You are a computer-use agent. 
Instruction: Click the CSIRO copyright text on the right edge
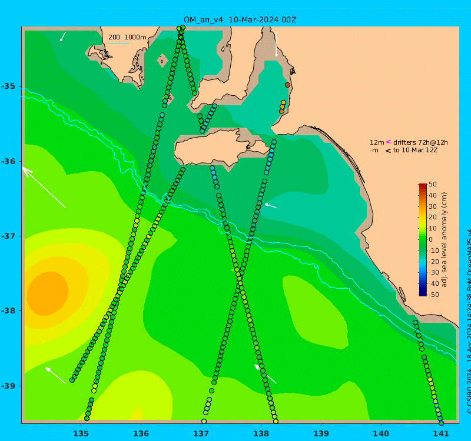[469, 321]
